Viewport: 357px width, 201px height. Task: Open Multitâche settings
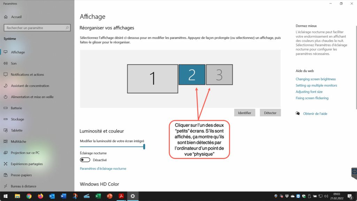tap(18, 142)
